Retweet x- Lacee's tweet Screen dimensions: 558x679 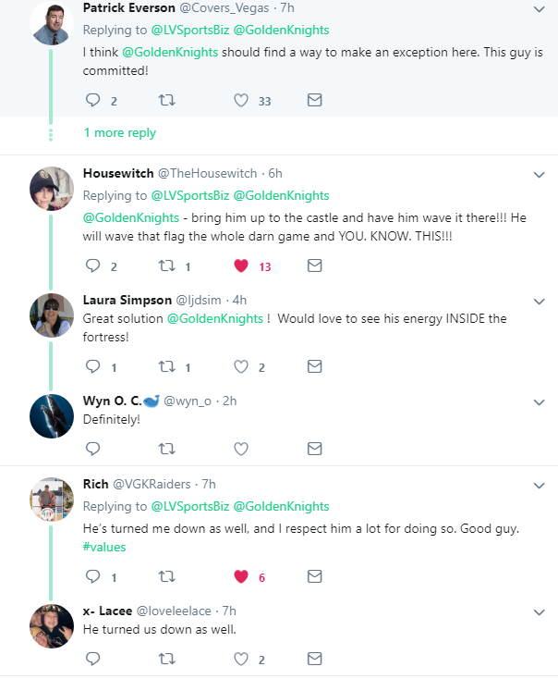pyautogui.click(x=167, y=659)
